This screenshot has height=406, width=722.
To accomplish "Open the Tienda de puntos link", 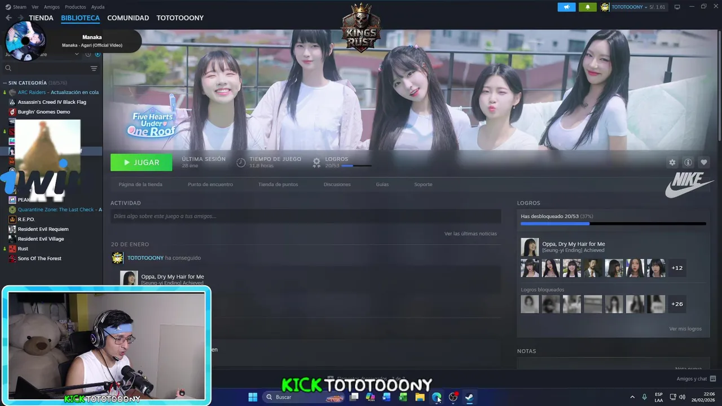I will tap(278, 184).
